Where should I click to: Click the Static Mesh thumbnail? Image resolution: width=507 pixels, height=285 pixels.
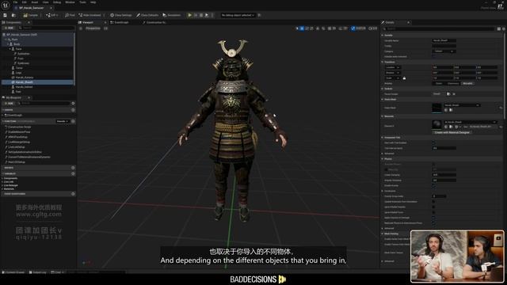click(436, 108)
